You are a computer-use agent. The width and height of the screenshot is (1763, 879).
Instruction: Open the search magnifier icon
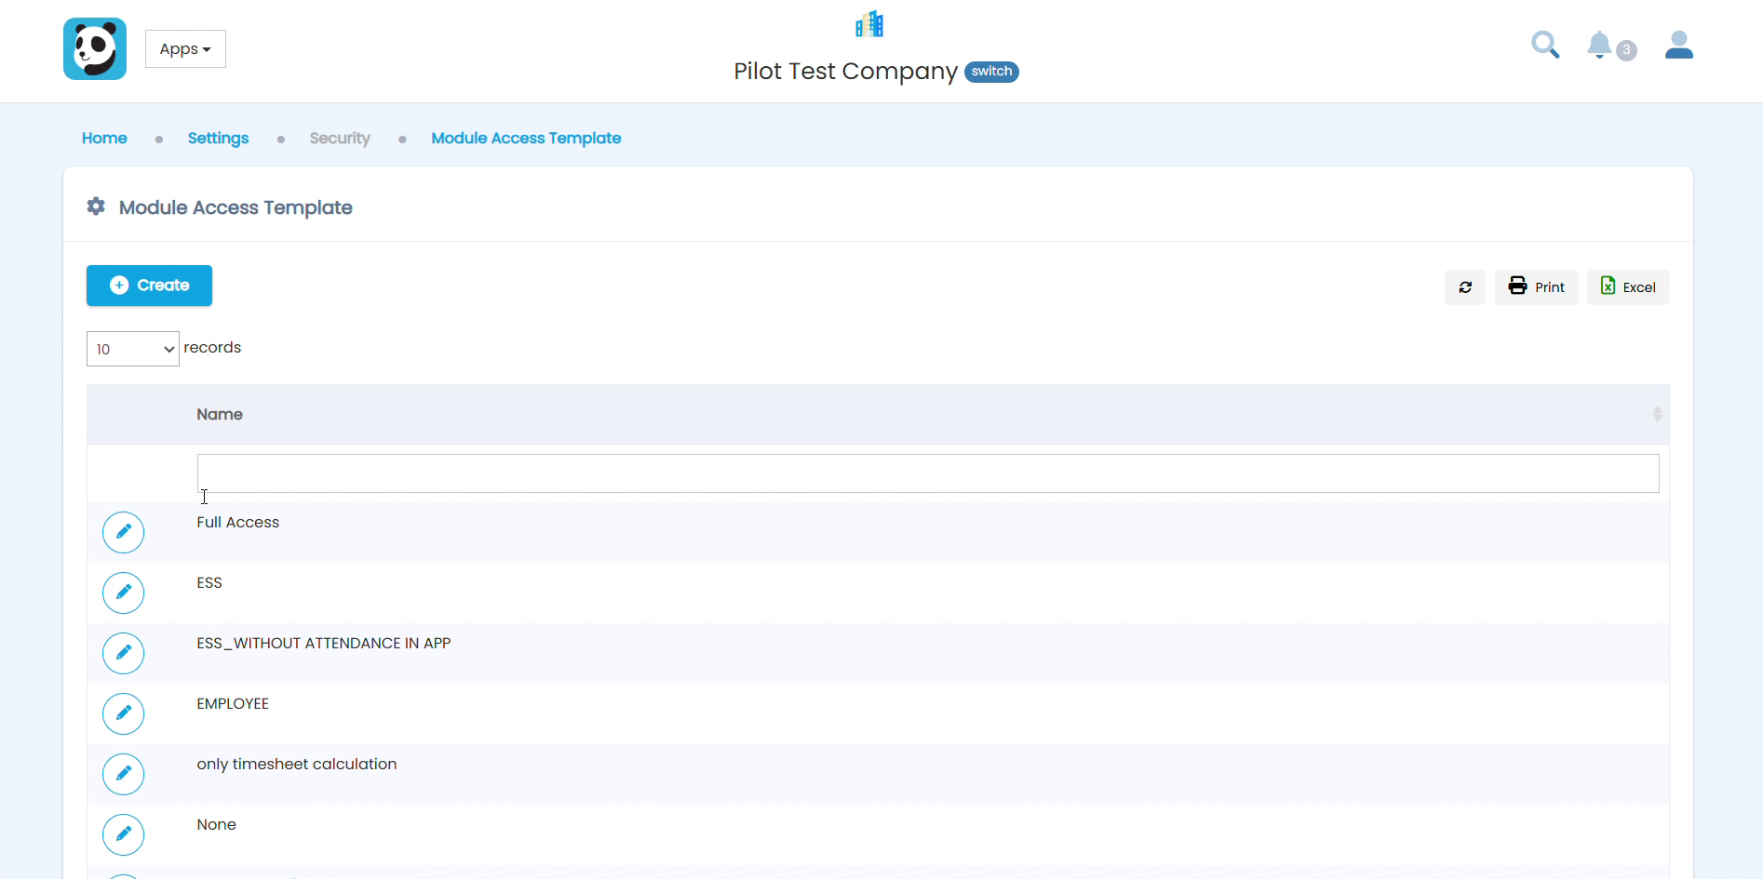click(1545, 45)
